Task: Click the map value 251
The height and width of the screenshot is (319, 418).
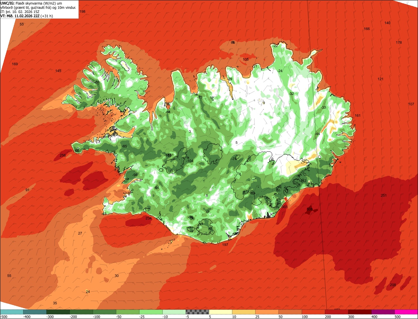Action: click(384, 195)
